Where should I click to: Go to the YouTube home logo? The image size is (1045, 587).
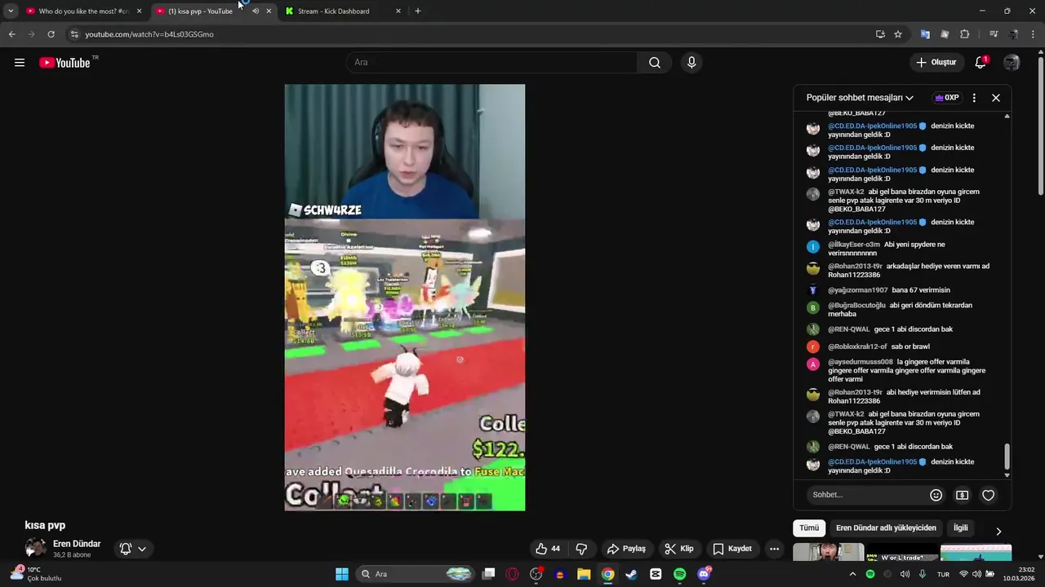tap(64, 63)
